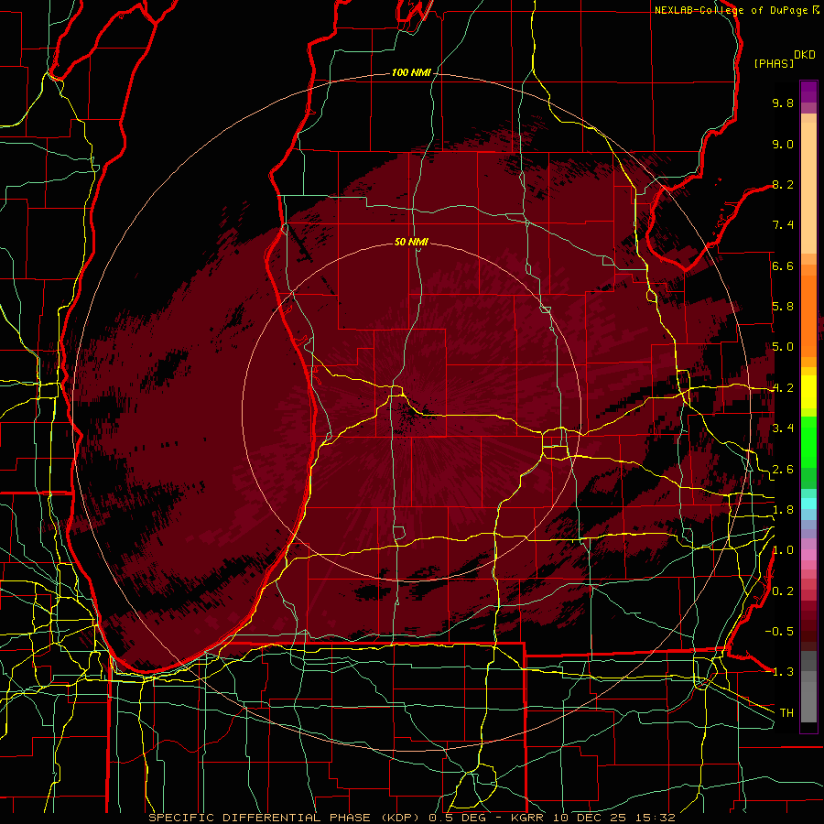Select the 9.0 value on the scale
Viewport: 824px width, 824px height.
(x=783, y=144)
